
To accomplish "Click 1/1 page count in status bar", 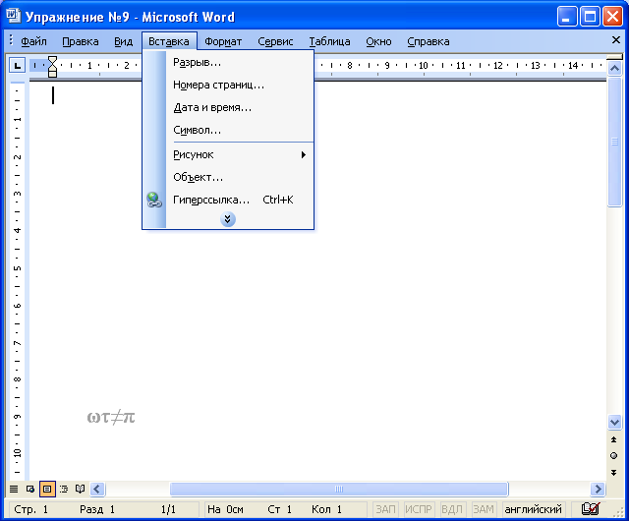I will point(168,509).
